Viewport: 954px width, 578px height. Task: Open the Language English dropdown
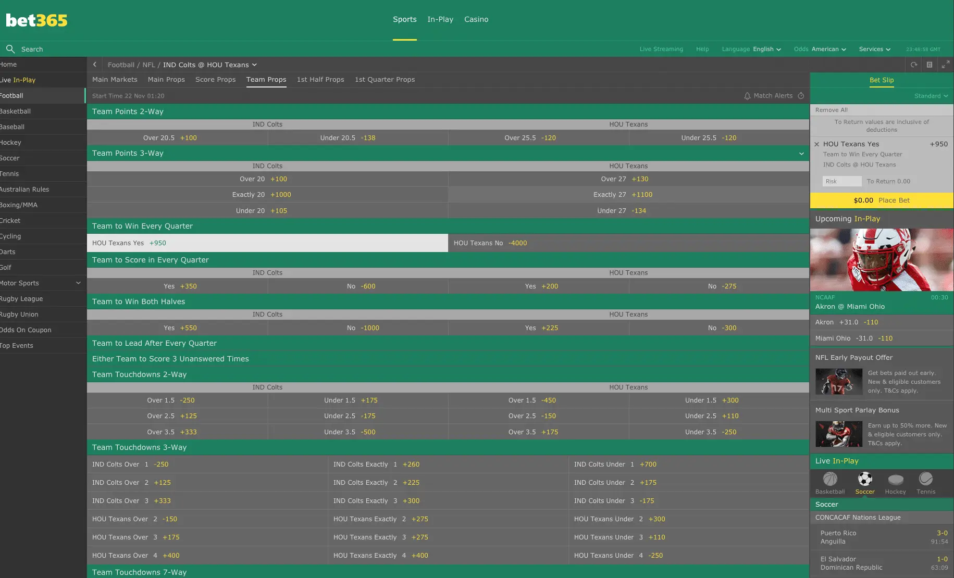[x=751, y=49]
